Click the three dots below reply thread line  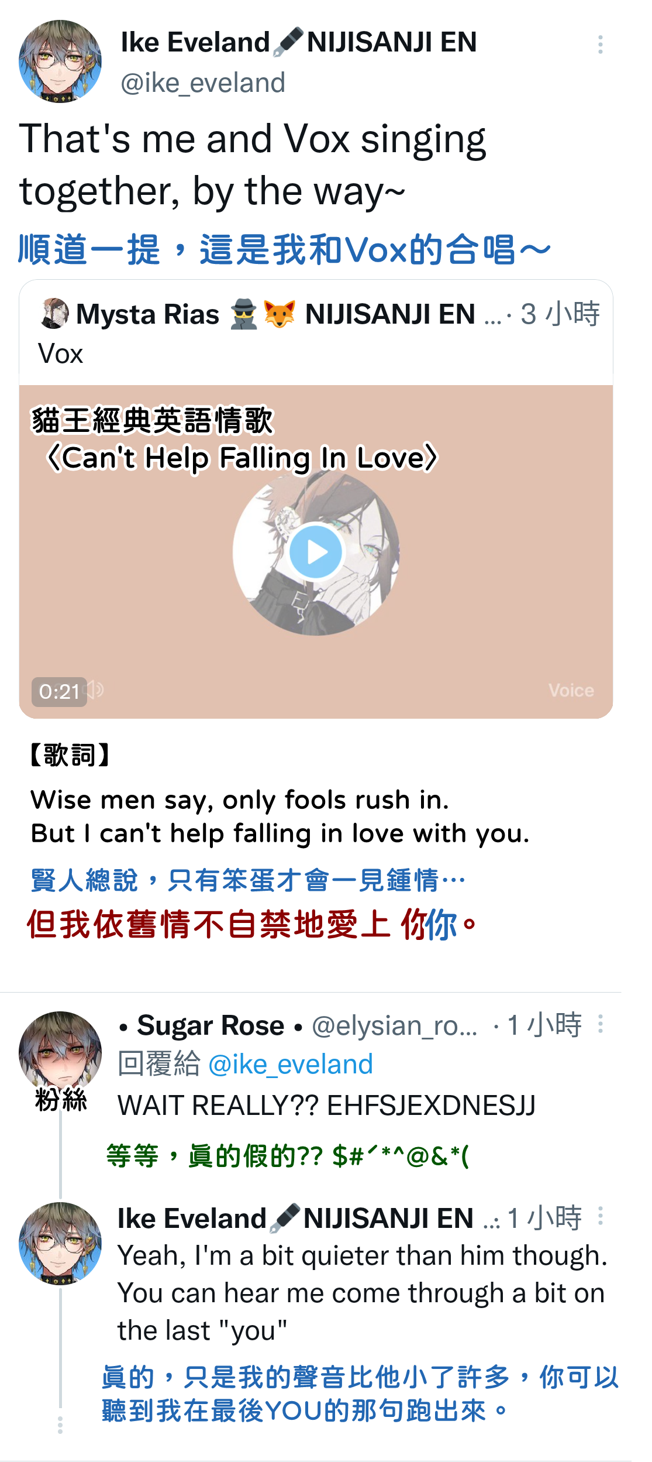[60, 1425]
